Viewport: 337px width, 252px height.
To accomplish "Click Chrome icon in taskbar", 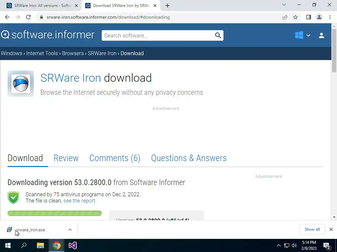I will pos(57,245).
